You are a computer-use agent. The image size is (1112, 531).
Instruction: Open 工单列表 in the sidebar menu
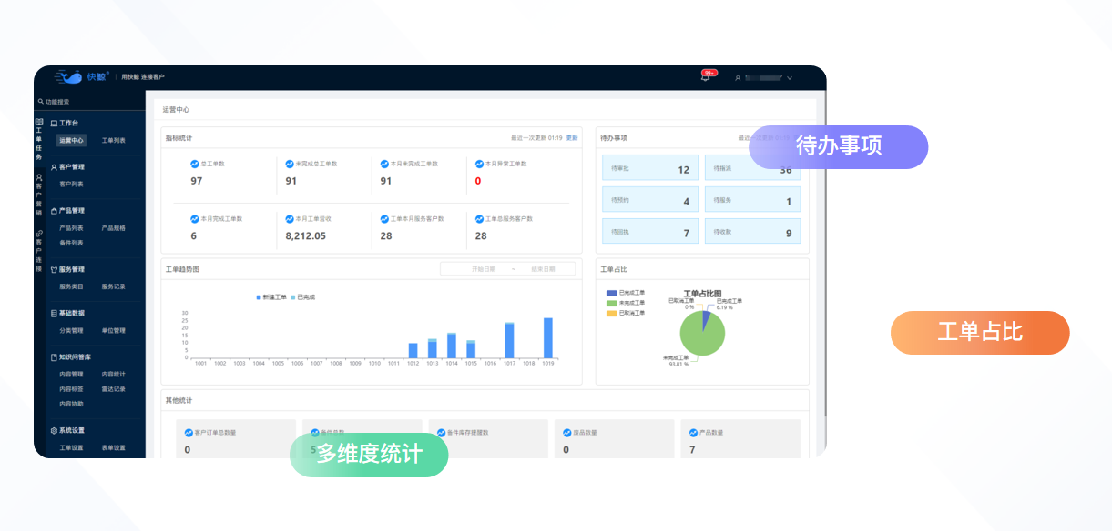pyautogui.click(x=114, y=141)
